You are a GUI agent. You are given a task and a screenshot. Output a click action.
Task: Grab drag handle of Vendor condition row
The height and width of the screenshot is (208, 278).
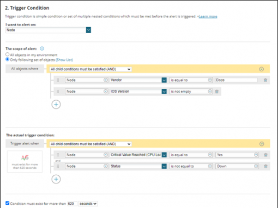pos(58,80)
